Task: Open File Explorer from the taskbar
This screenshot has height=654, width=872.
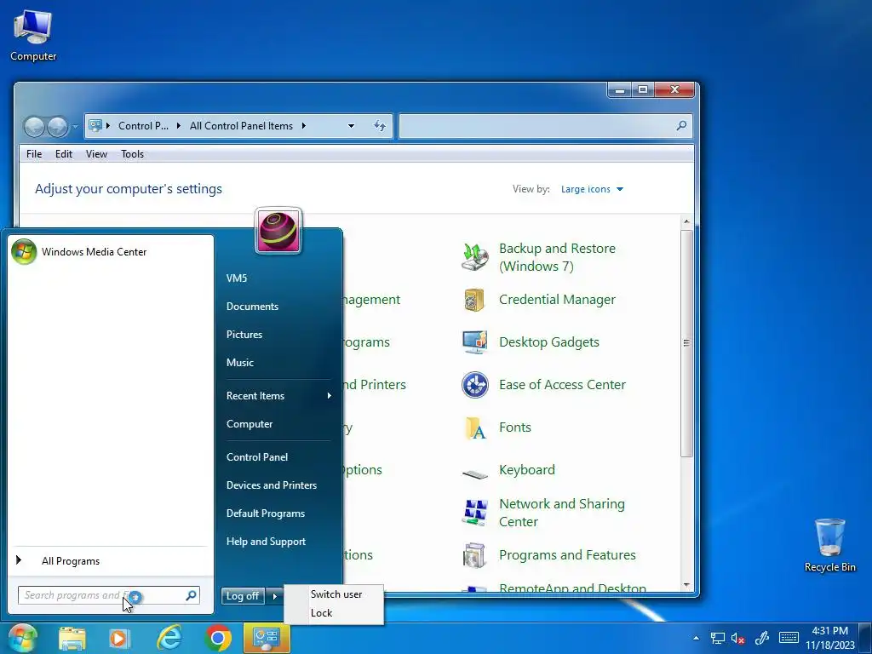Action: tap(72, 639)
